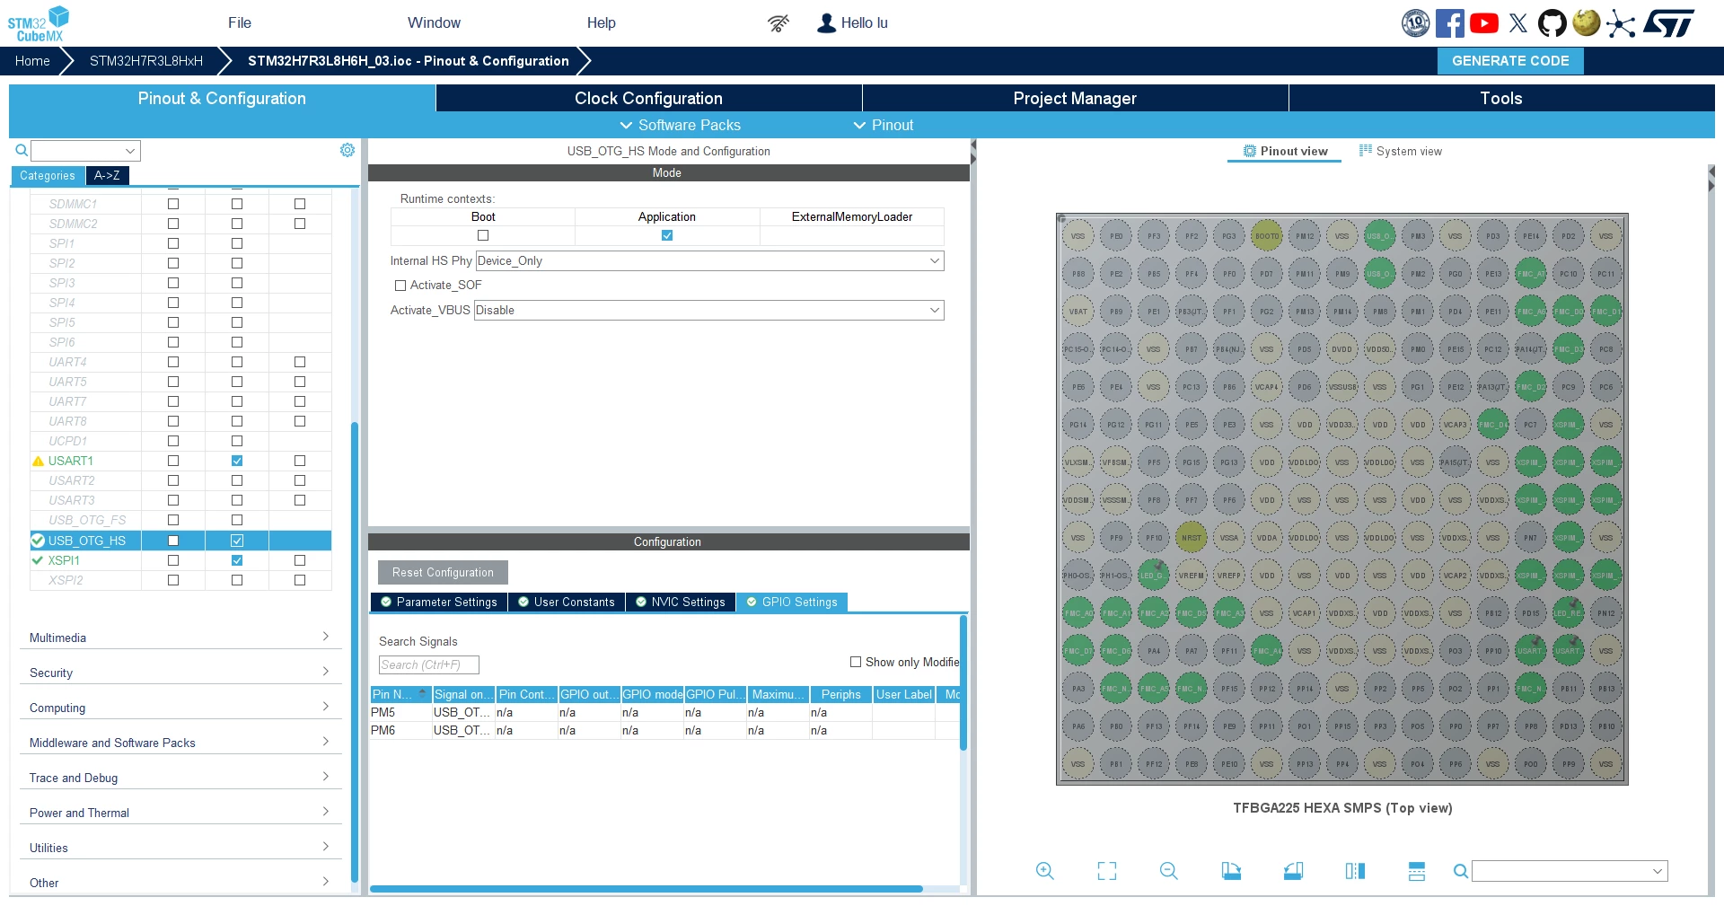Expand the Pinout dropdown menu

(x=884, y=125)
